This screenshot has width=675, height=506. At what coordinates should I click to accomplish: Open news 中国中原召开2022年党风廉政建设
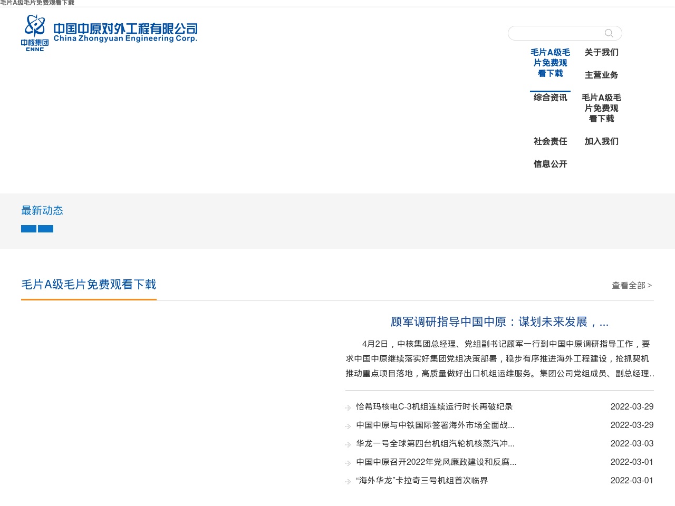(436, 462)
